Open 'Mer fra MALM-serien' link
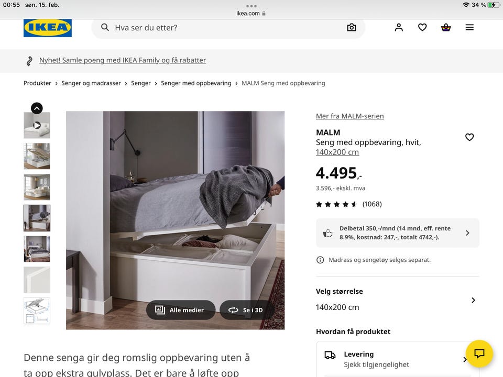This screenshot has width=503, height=377. tap(350, 116)
